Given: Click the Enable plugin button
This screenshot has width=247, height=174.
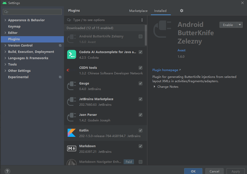Looking at the screenshot, I should (228, 25).
